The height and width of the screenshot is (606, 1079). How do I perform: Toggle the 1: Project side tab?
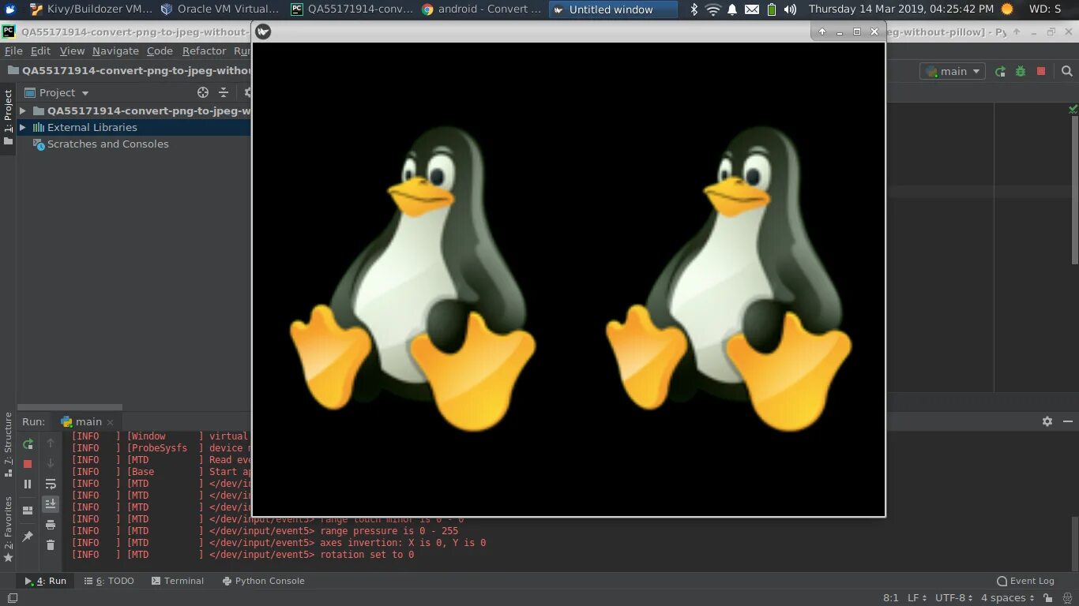point(8,118)
